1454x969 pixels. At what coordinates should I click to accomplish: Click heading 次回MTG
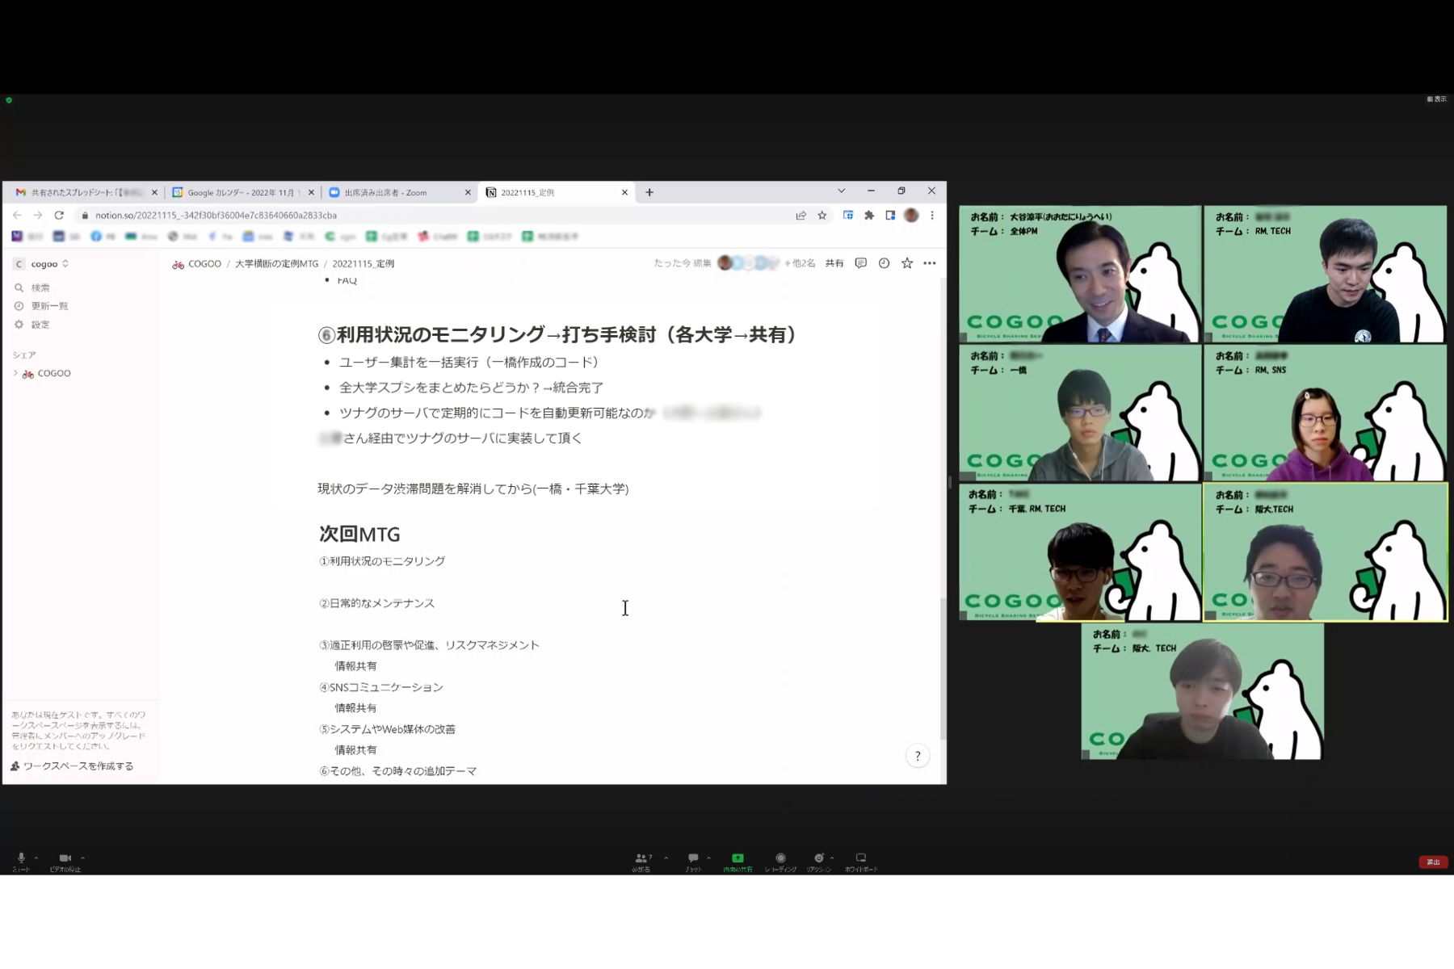[359, 534]
